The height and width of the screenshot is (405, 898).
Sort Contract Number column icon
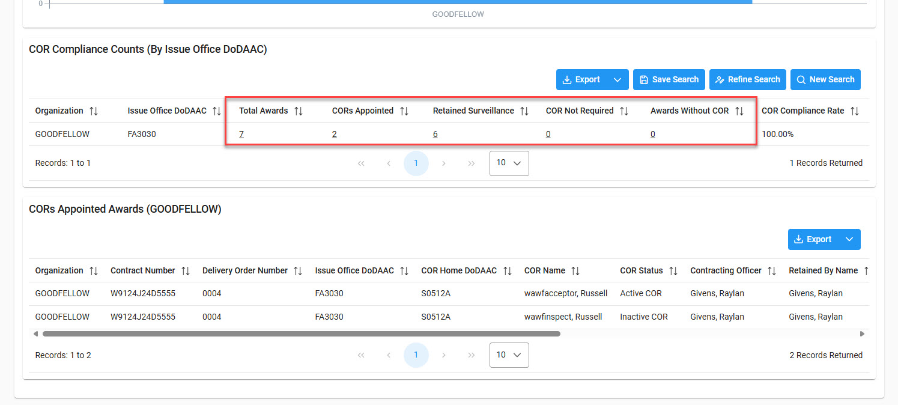coord(185,271)
